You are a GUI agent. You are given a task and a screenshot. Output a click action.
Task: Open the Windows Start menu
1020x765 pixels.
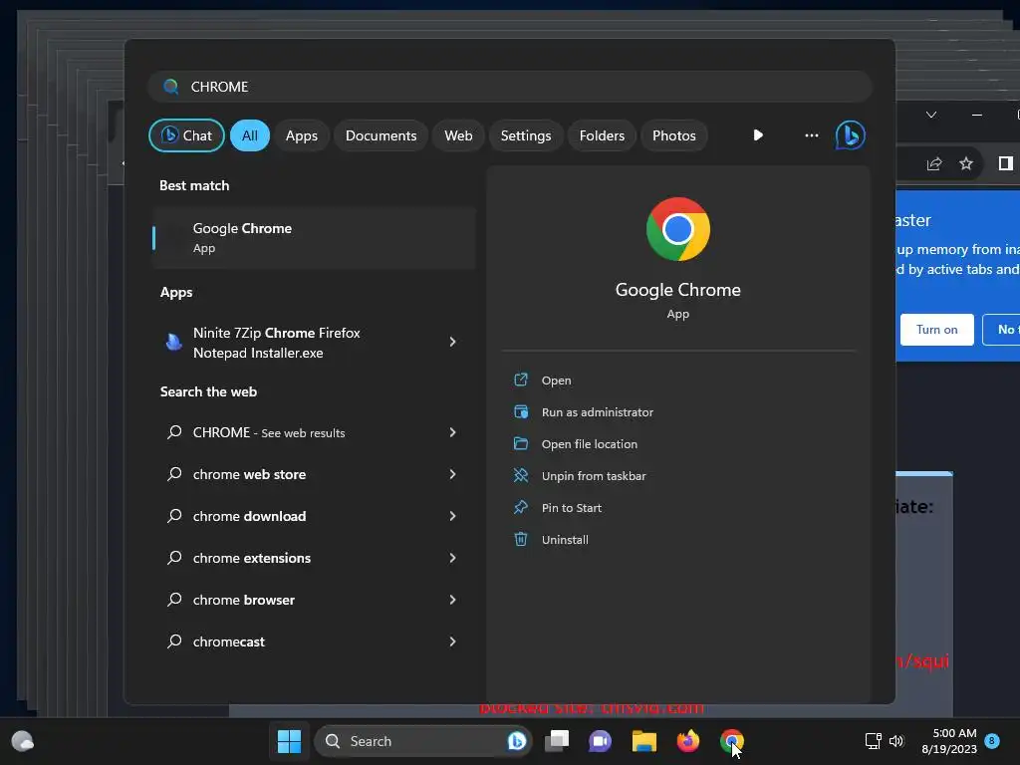[289, 741]
